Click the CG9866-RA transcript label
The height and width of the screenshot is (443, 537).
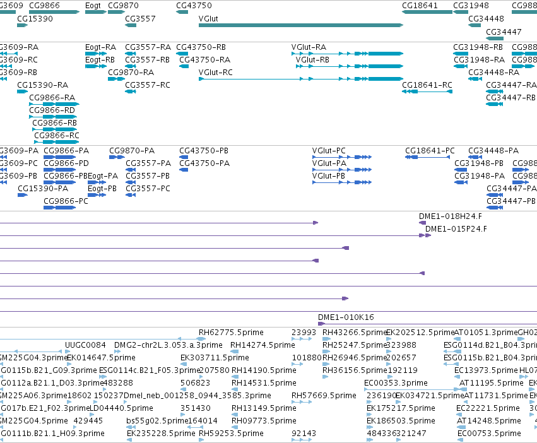(x=52, y=98)
